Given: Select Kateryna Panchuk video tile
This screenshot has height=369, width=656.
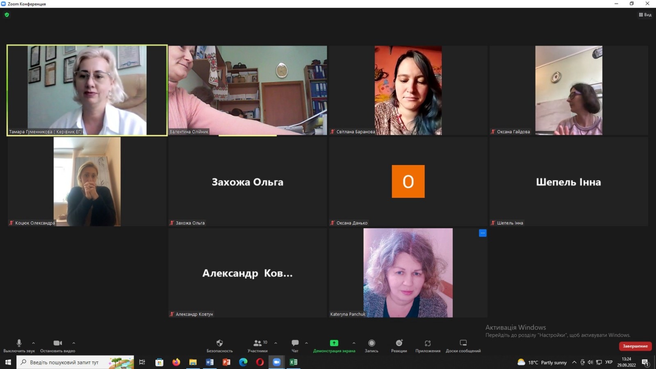Looking at the screenshot, I should 408,273.
